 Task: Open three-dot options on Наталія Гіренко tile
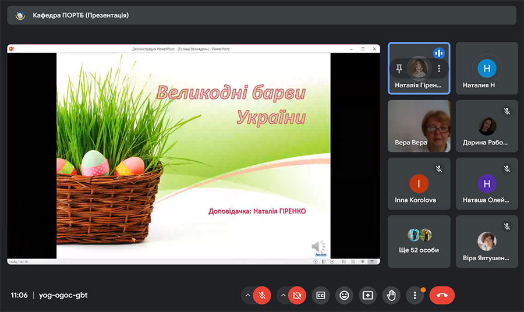[x=439, y=69]
